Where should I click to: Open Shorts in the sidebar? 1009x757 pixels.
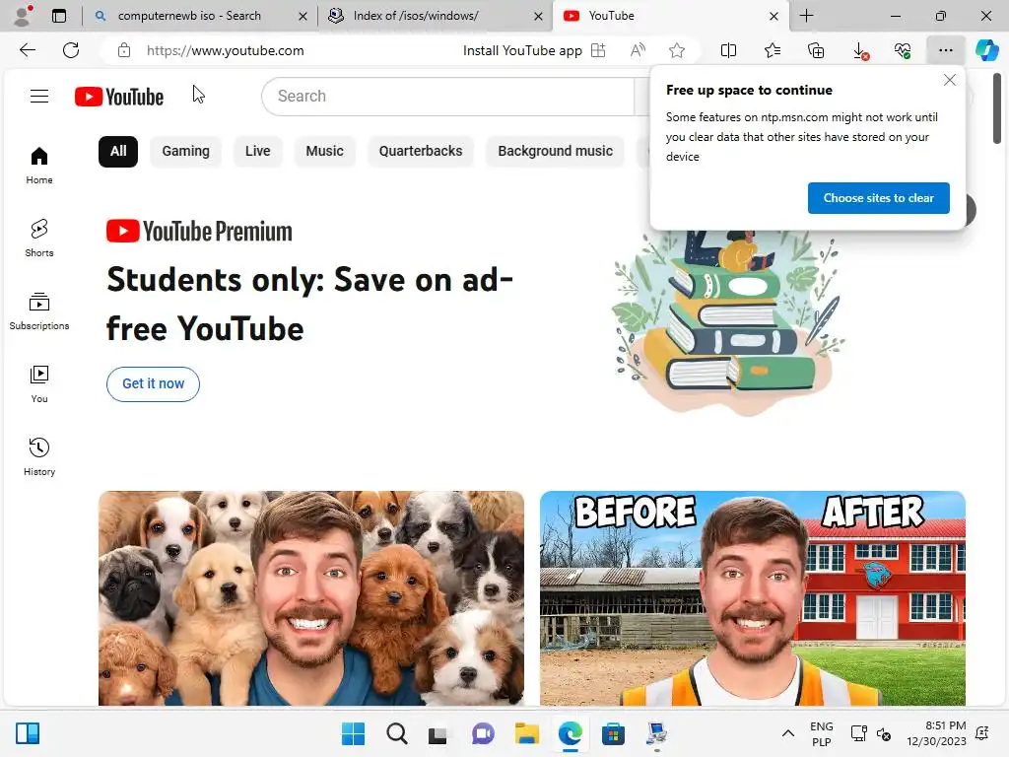click(x=39, y=239)
